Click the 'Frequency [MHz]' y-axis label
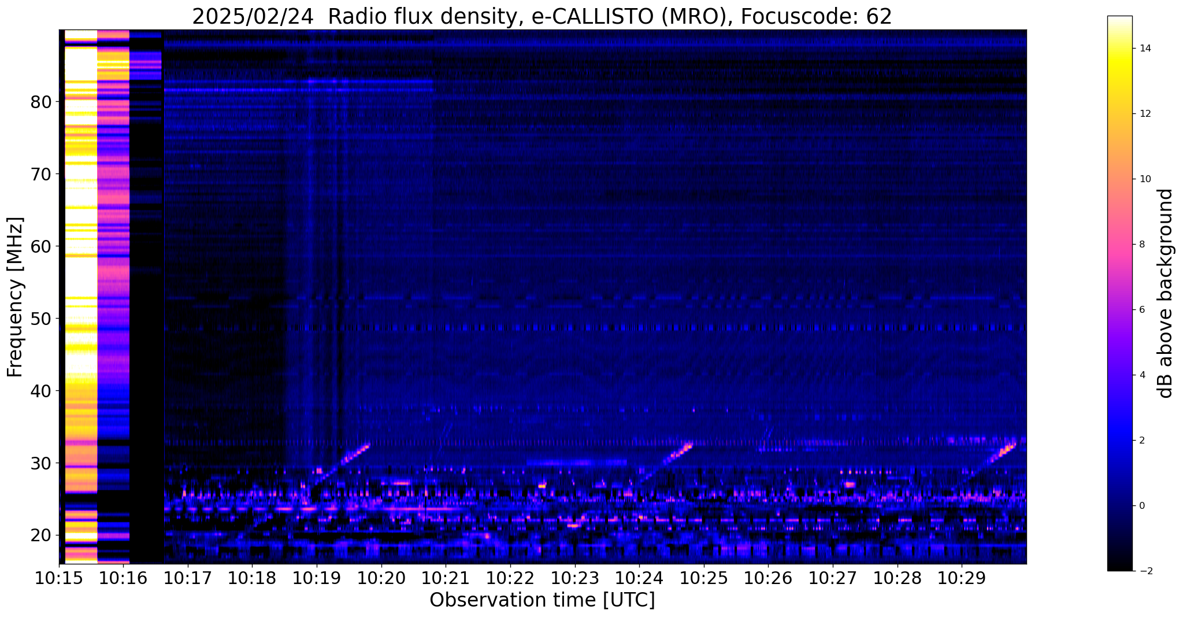This screenshot has height=617, width=1183. 15,297
